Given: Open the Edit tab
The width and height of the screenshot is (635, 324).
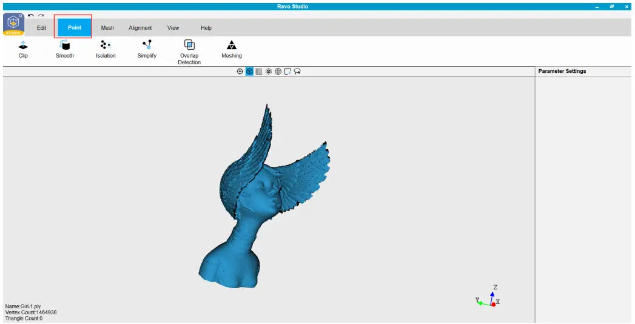Looking at the screenshot, I should click(41, 27).
